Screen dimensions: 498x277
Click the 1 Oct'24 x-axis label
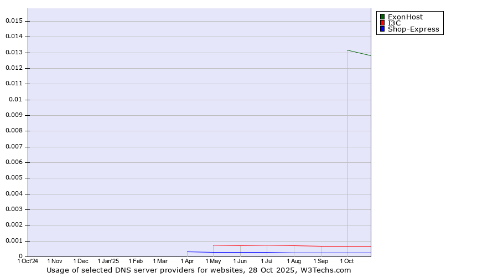pyautogui.click(x=28, y=261)
